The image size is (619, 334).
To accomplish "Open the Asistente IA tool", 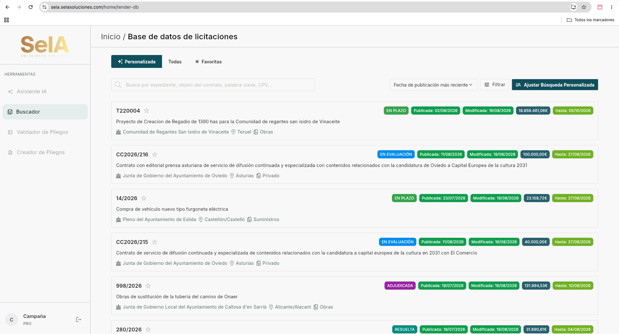I will coord(45,92).
